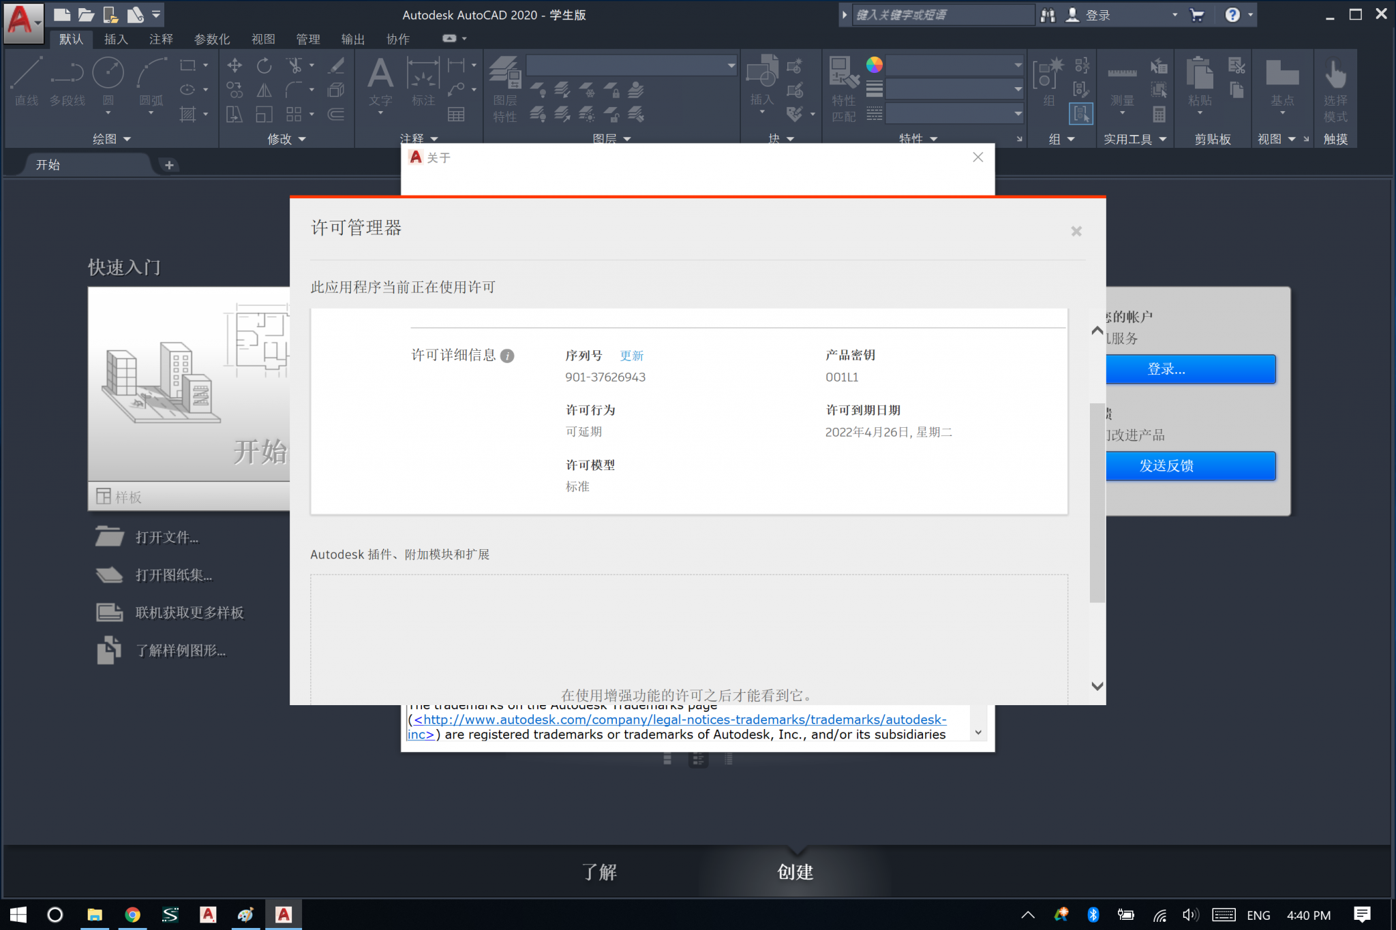Select the Polyline (多段线) tool
Viewport: 1396px width, 930px height.
(x=67, y=80)
